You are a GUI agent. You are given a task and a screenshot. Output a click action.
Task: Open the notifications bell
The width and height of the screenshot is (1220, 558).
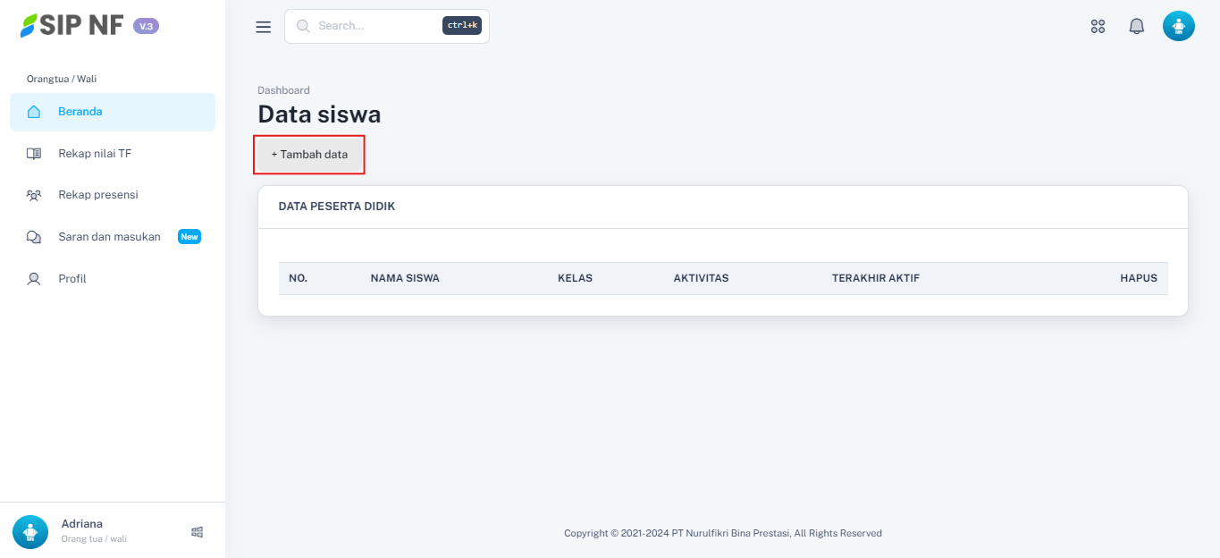click(1136, 27)
